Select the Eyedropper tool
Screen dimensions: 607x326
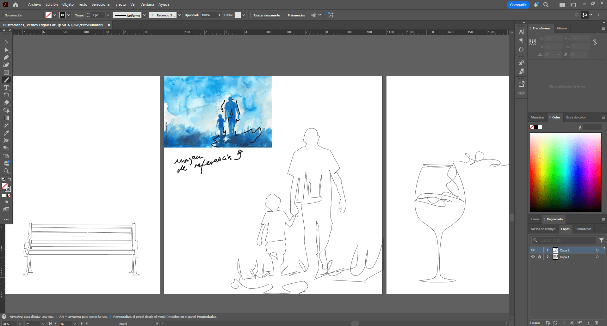click(6, 133)
